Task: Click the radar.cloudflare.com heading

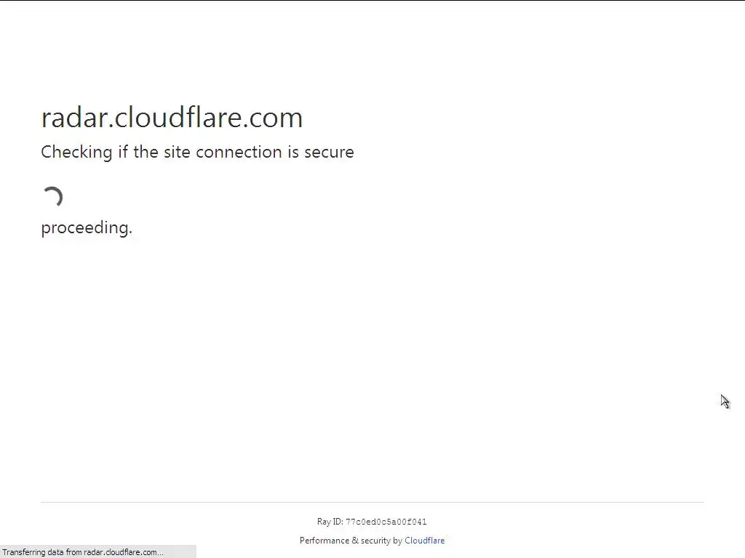Action: [x=172, y=117]
